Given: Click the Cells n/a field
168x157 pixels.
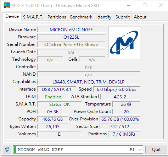Looking at the screenshot, I should [x=92, y=60].
